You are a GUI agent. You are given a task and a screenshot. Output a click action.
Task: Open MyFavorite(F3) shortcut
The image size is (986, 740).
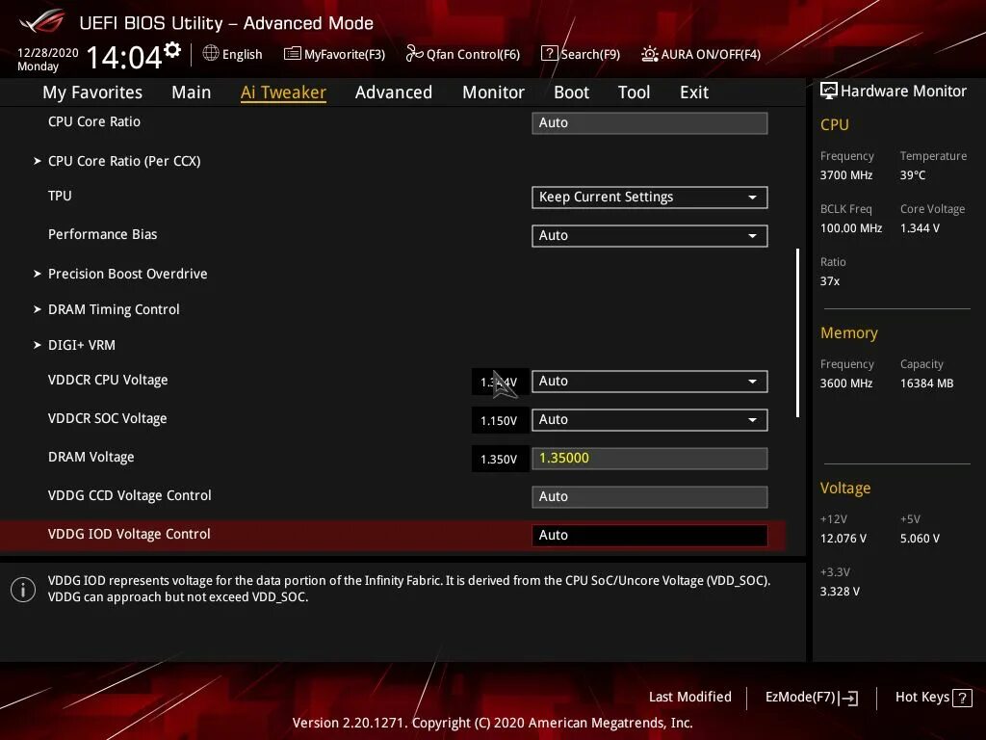tap(345, 54)
